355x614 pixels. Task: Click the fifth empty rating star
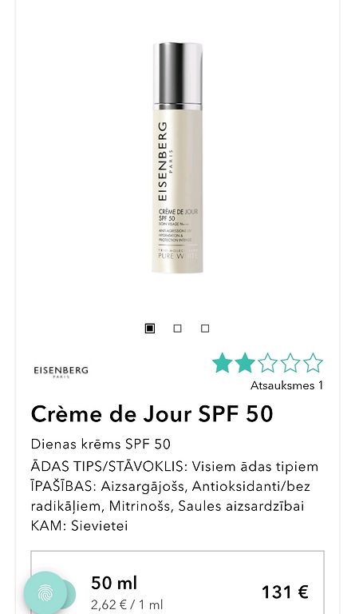(313, 363)
